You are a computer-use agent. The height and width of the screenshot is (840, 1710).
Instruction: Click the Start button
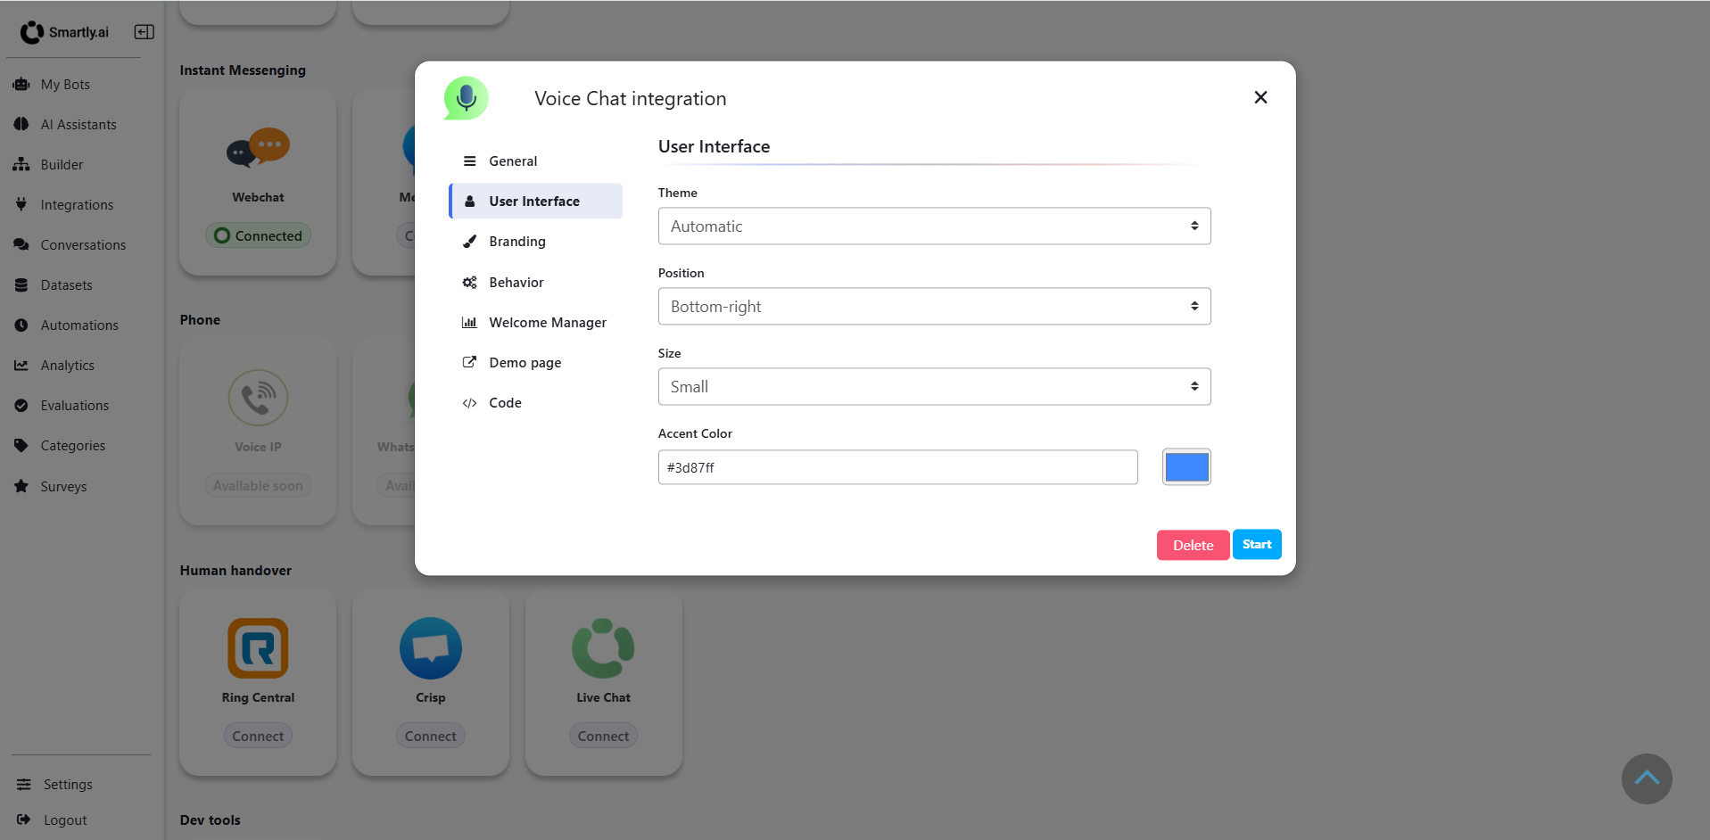pos(1256,544)
